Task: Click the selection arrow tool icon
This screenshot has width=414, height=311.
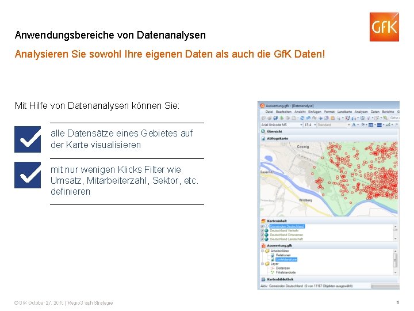Action: pos(339,118)
